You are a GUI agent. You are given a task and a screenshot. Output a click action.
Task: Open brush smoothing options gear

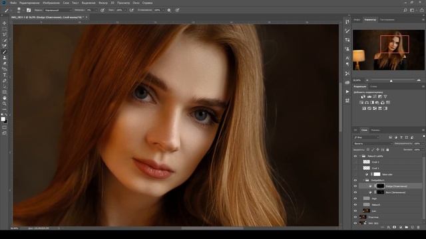point(169,10)
